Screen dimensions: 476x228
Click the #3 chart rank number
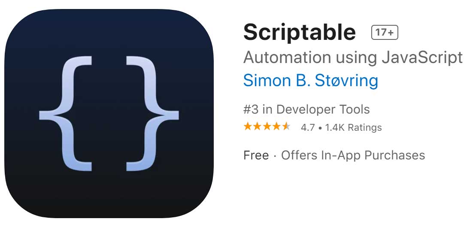click(x=251, y=109)
